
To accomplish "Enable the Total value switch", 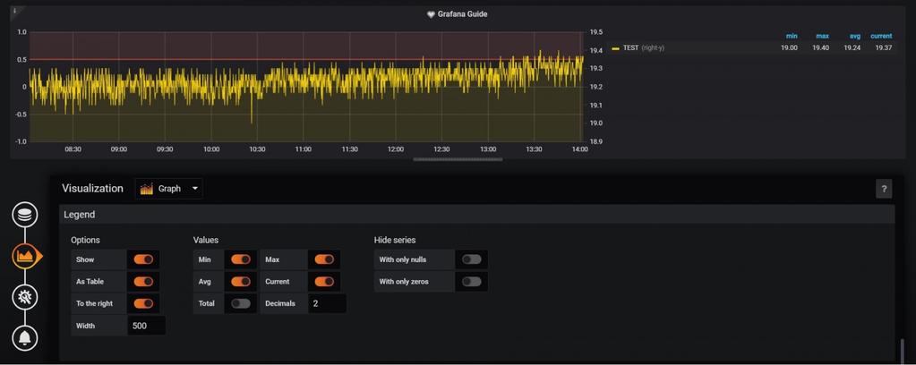I will (241, 303).
